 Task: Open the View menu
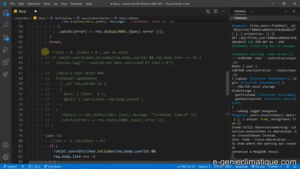[47, 4]
